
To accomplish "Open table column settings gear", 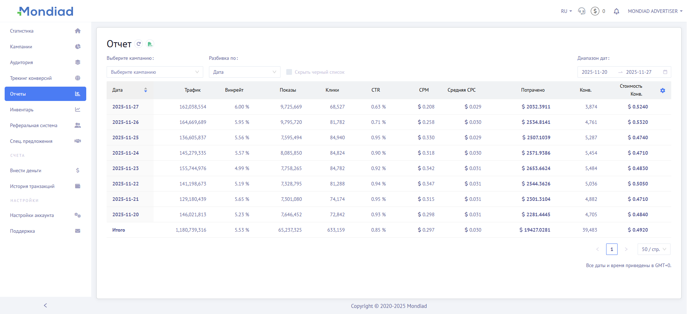I will pyautogui.click(x=662, y=91).
